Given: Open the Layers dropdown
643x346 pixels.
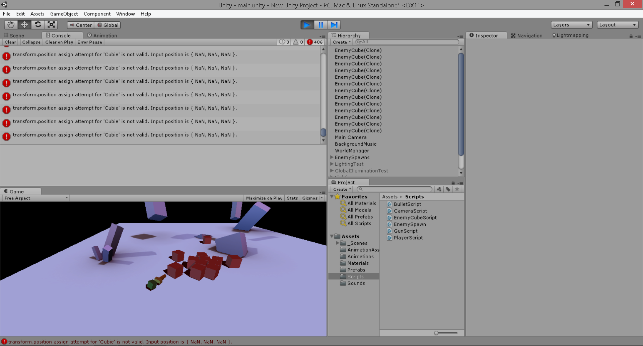Looking at the screenshot, I should click(571, 25).
